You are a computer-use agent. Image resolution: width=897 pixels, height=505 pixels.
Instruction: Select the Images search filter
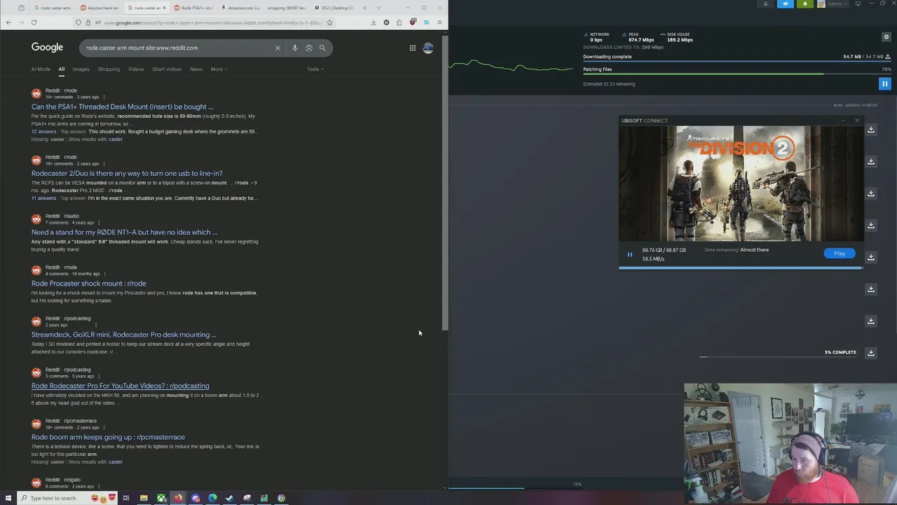81,69
